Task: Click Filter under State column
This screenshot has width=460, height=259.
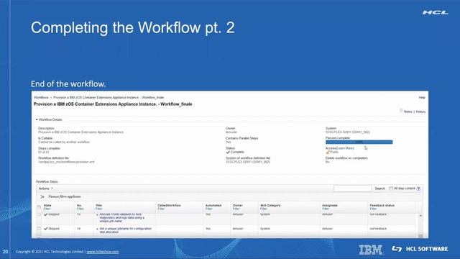Action: [x=47, y=209]
